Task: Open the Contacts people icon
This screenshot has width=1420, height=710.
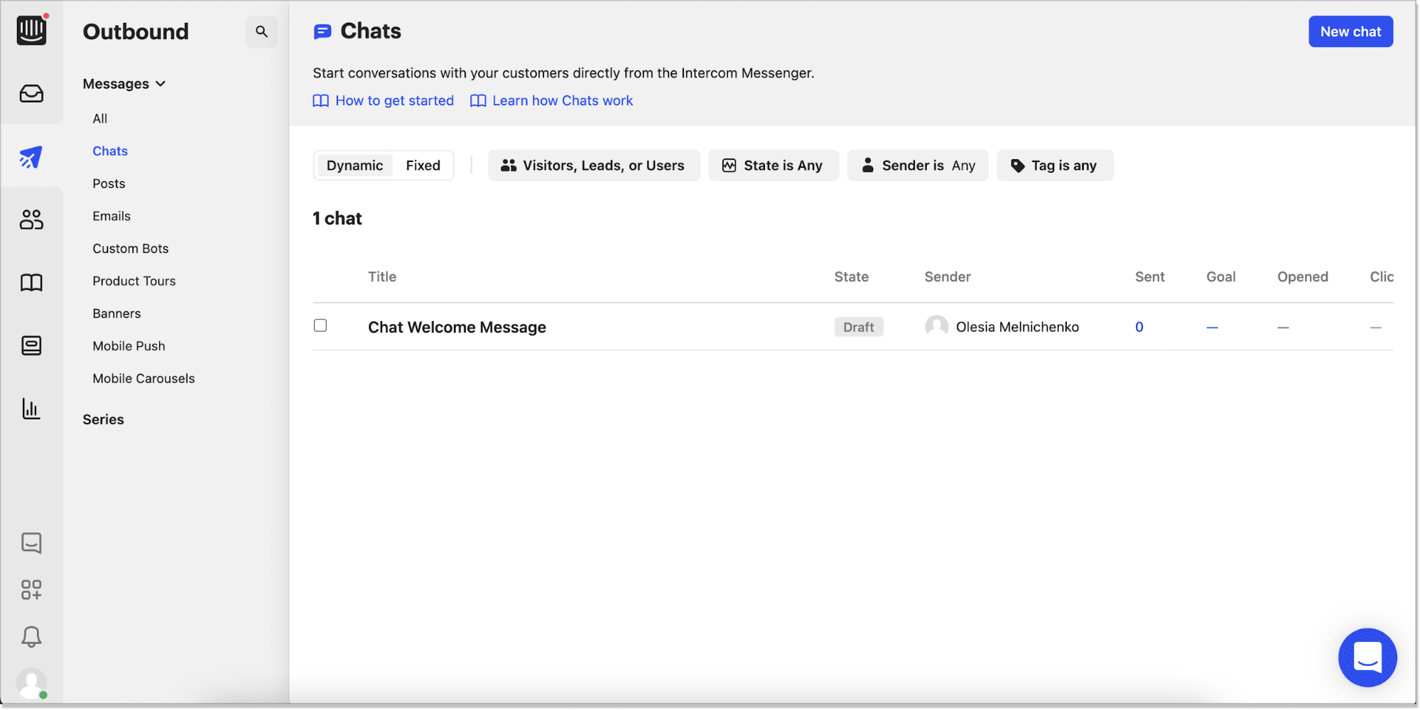Action: 31,220
